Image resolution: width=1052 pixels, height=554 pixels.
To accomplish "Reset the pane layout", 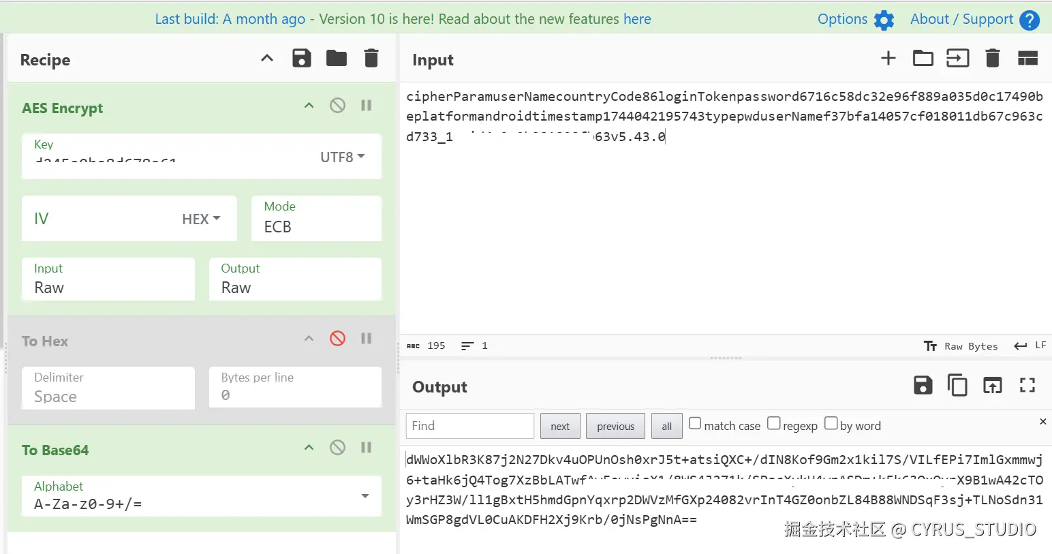I will click(x=1027, y=59).
